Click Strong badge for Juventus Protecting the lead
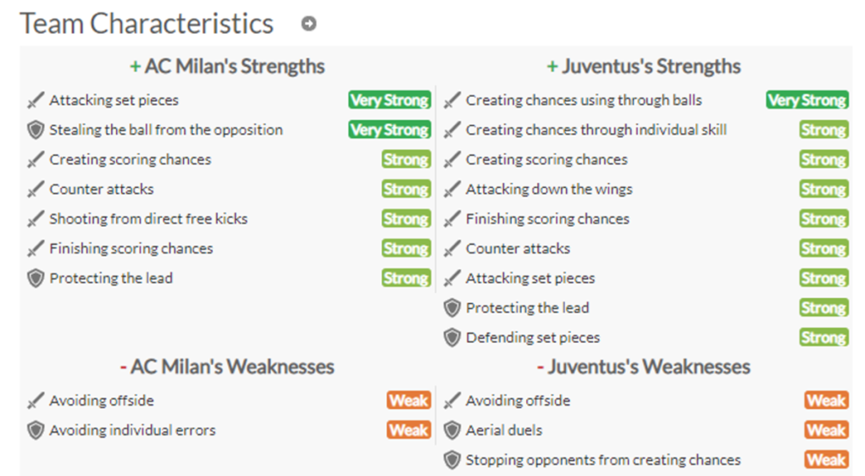The width and height of the screenshot is (865, 476). coord(823,307)
